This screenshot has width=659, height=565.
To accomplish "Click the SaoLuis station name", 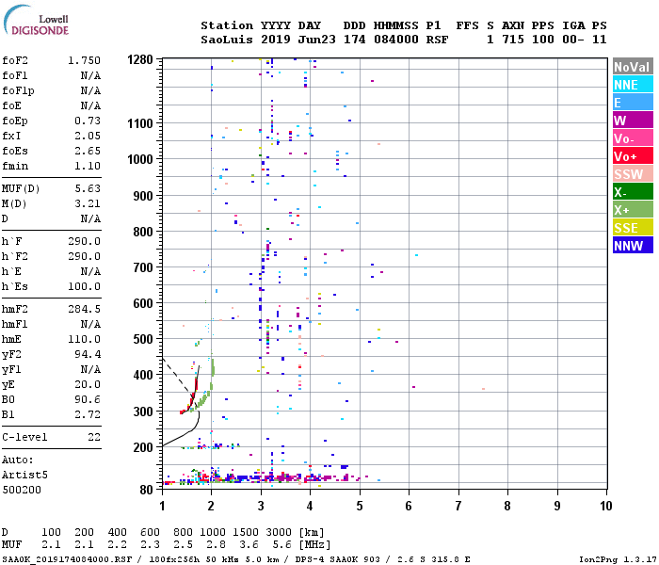I will (x=227, y=40).
